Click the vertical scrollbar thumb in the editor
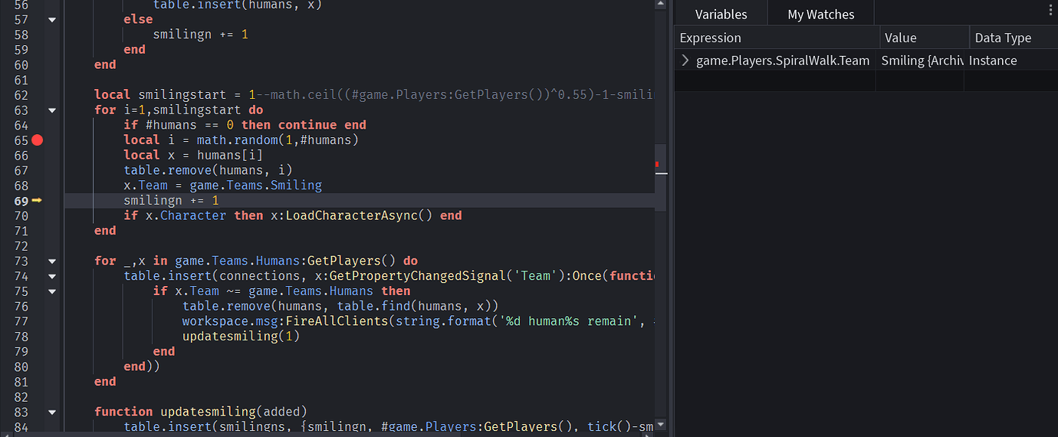 tap(661, 178)
